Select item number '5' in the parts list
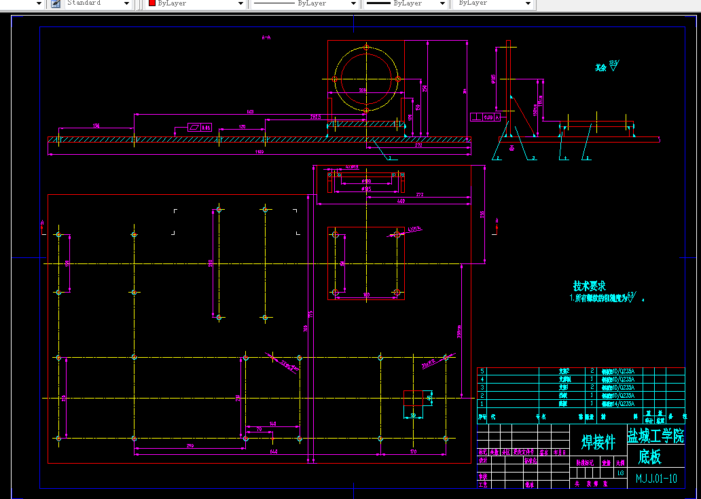 point(482,371)
